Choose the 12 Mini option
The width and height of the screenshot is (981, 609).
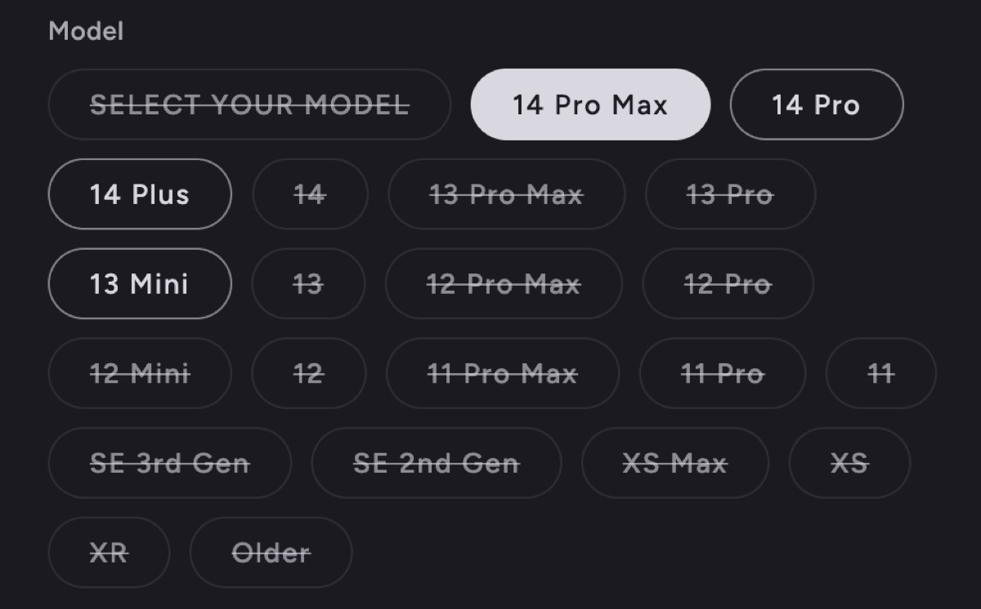(140, 373)
